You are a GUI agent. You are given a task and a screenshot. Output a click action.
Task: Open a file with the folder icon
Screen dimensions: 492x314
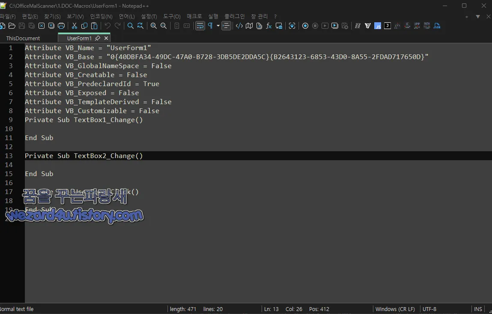[x=12, y=26]
